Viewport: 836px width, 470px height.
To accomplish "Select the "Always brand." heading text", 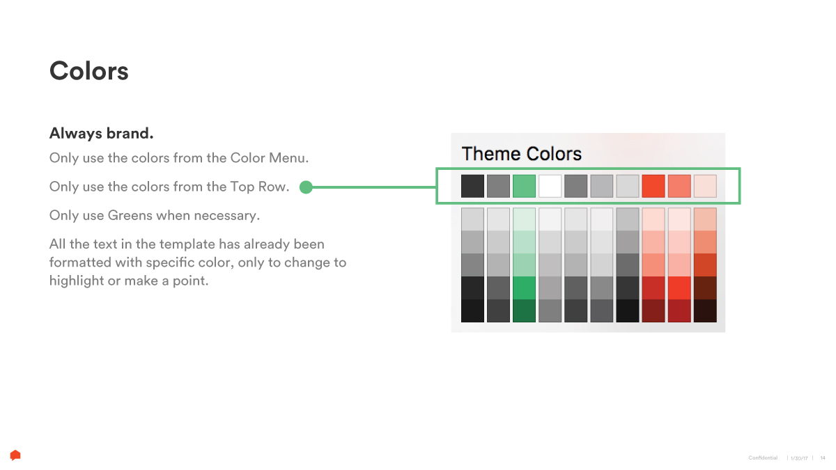I will [x=101, y=133].
